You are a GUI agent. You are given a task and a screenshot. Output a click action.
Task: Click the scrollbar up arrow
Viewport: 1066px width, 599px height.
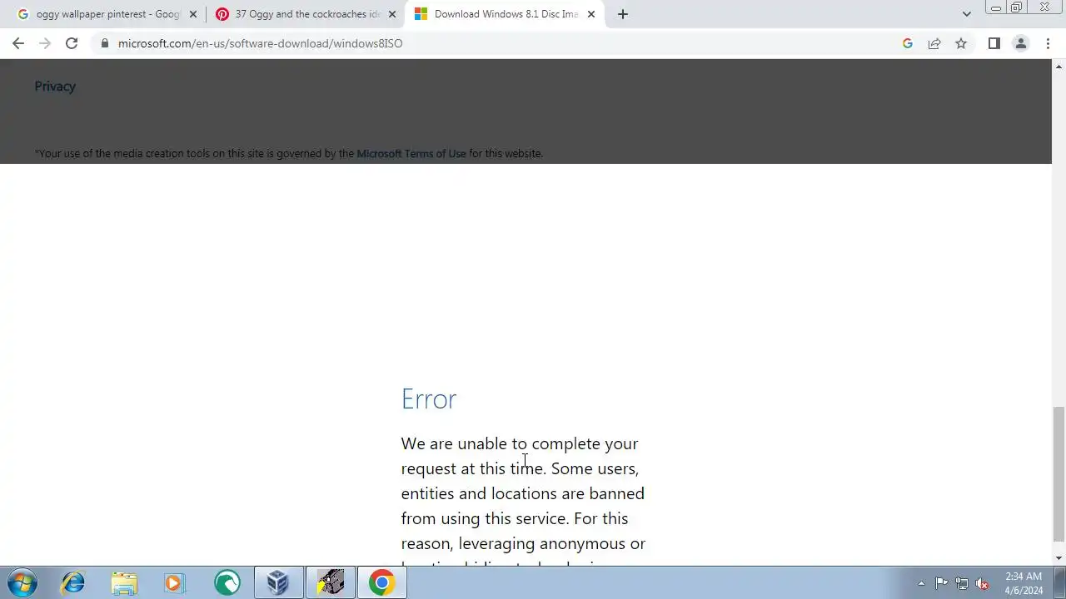pos(1059,65)
